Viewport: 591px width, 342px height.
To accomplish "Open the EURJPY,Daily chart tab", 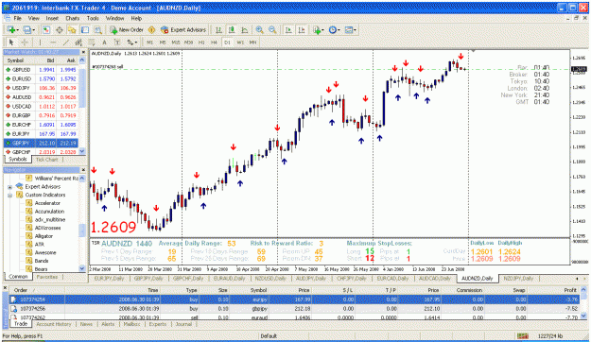I will tap(110, 279).
